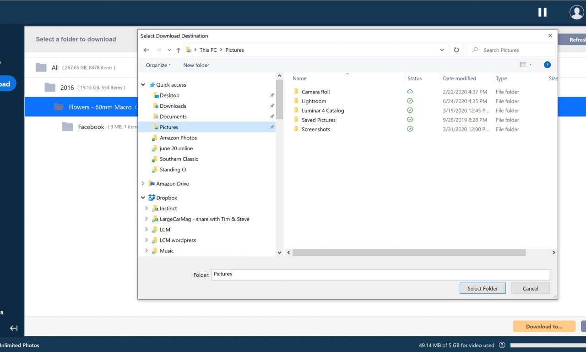Expand the Amazon Drive tree node

click(143, 184)
